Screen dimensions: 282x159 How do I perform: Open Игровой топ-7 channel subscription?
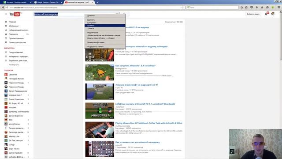[15, 95]
